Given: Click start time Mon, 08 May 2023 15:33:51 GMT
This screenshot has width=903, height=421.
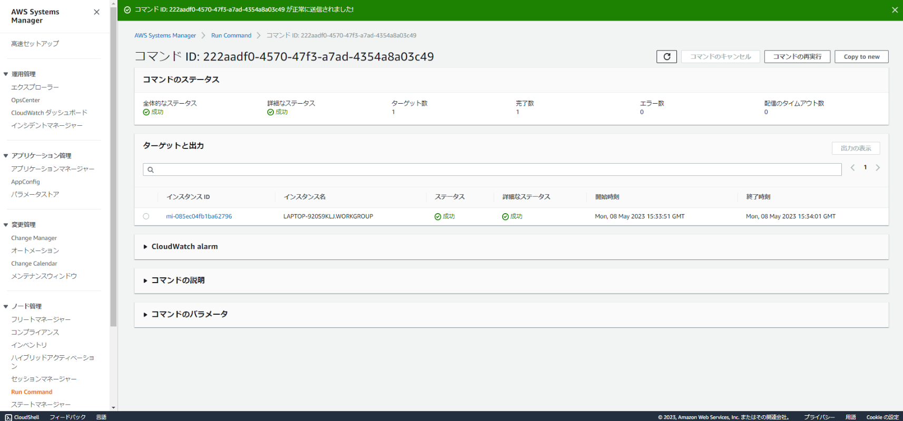Looking at the screenshot, I should [x=640, y=216].
